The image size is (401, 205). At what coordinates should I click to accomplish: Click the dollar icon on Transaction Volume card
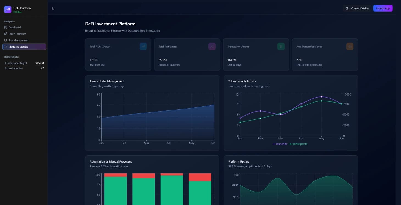point(281,46)
